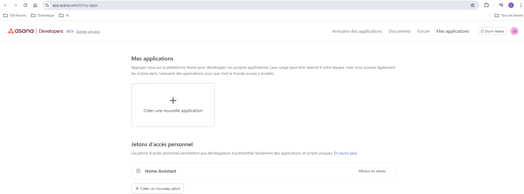Go to browser home page icon

pos(35,5)
